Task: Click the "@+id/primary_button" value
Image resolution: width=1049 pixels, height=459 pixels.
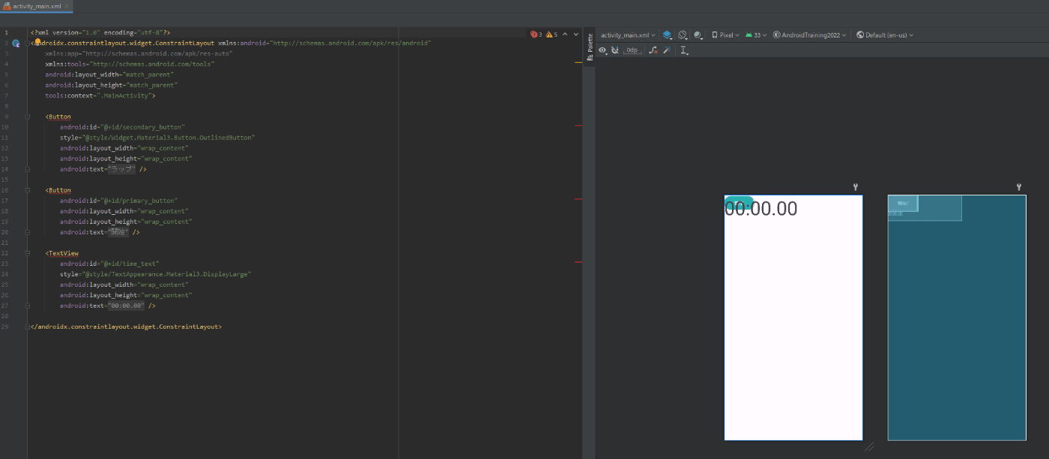Action: [139, 201]
